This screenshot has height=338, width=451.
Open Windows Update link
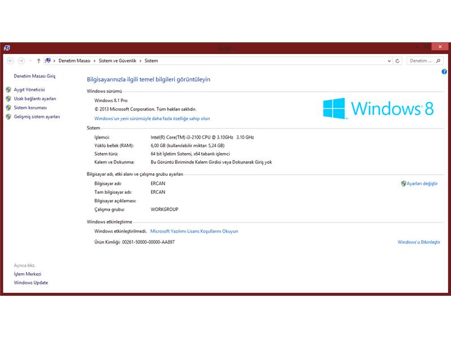pos(31,283)
